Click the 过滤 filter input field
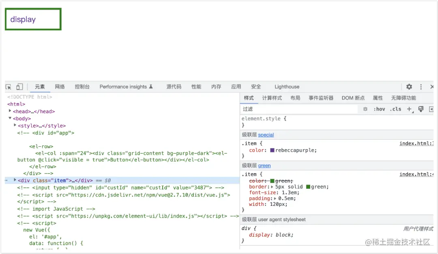 (x=299, y=109)
